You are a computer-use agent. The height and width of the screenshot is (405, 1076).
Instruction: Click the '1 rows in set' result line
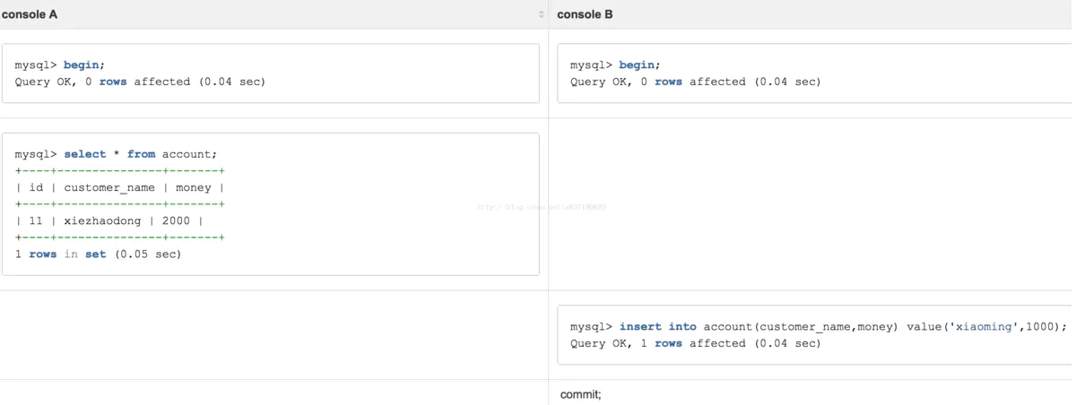(98, 254)
